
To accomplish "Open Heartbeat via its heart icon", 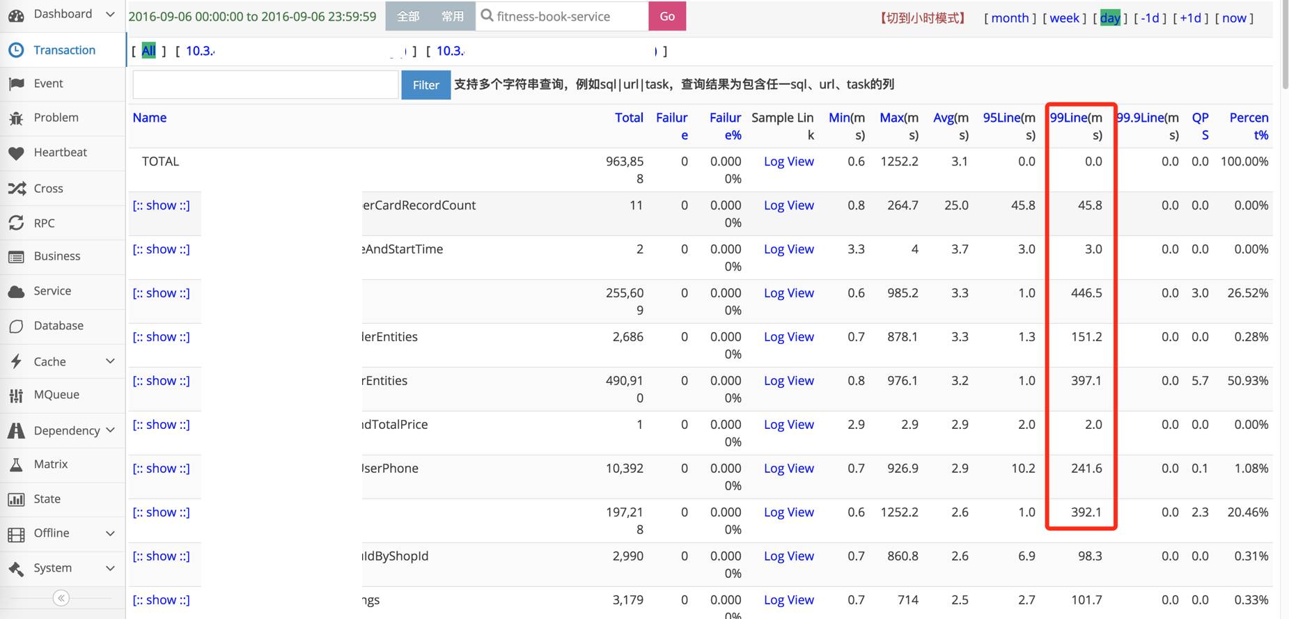I will (x=16, y=153).
